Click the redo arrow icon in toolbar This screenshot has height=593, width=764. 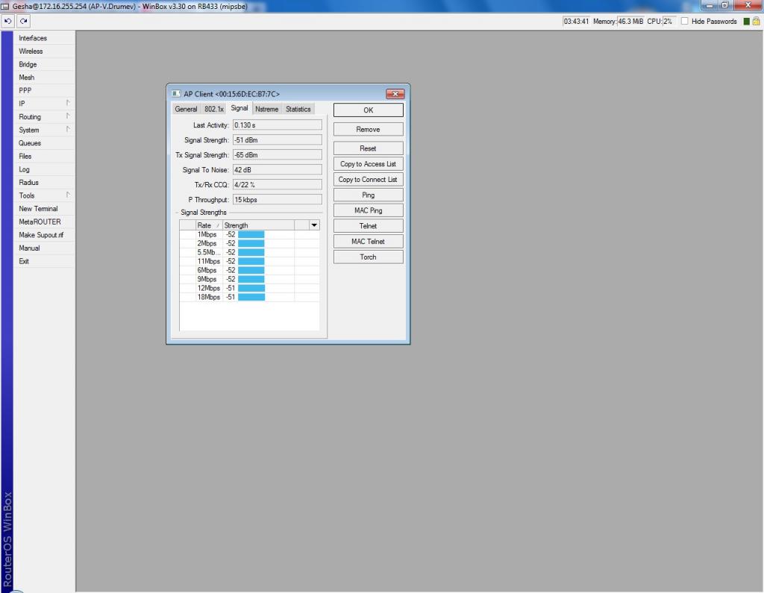(23, 22)
